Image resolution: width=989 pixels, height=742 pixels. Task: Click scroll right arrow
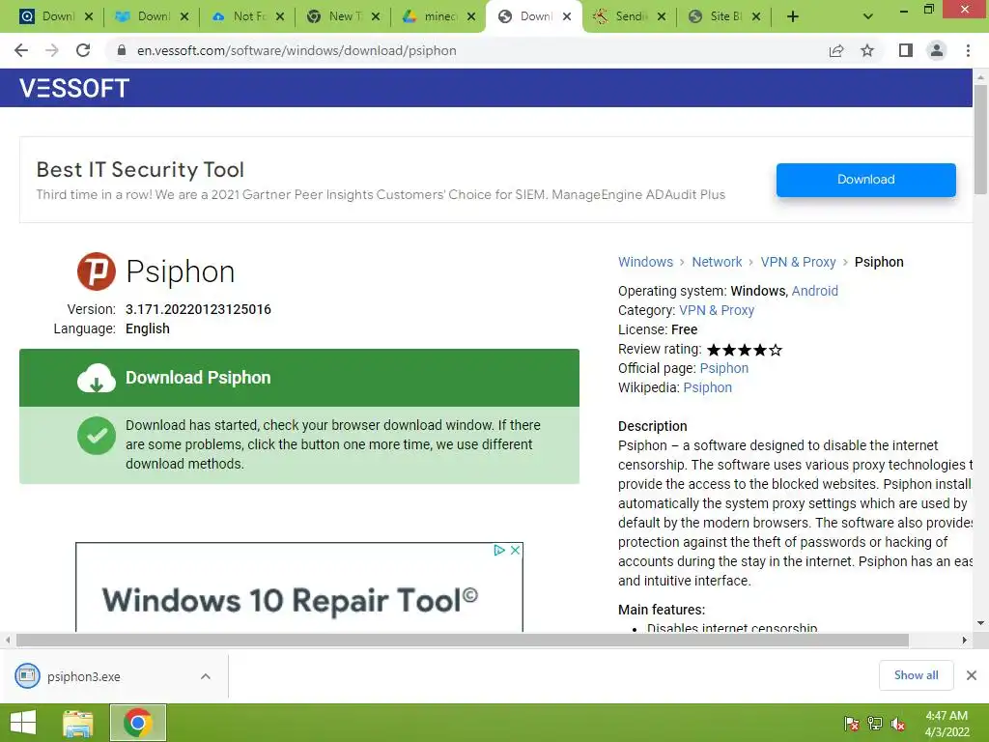click(964, 640)
